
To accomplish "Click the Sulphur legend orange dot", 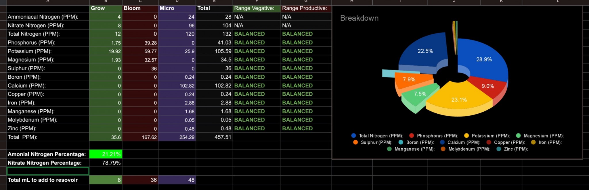I will [355, 142].
